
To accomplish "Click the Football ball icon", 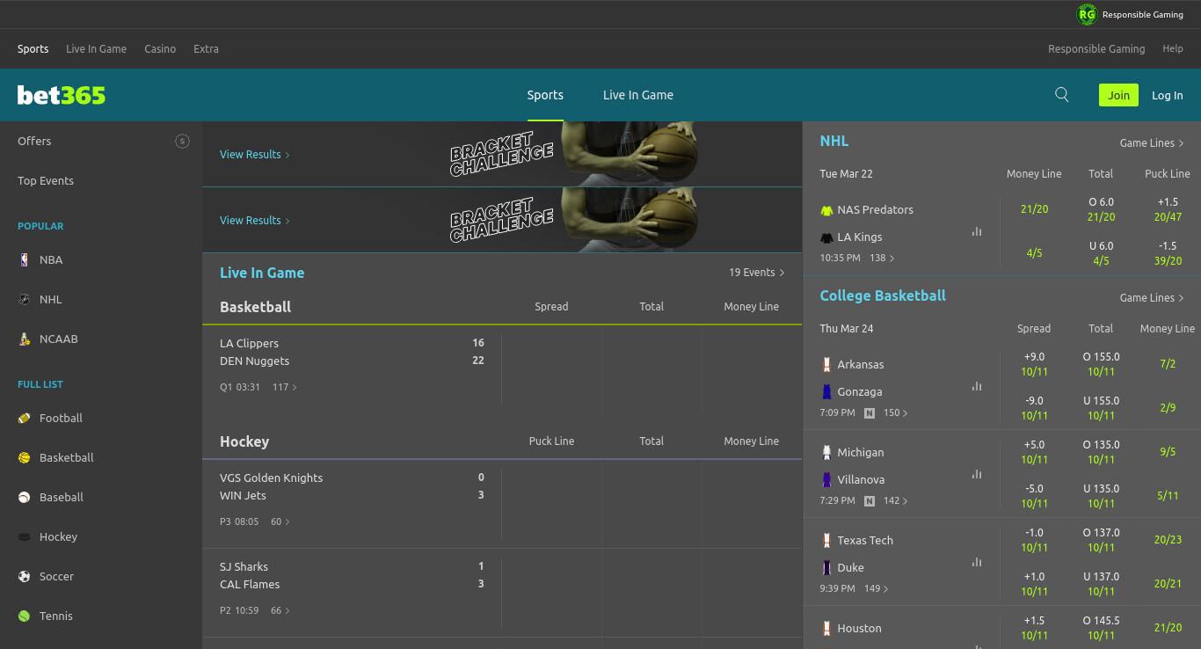I will tap(25, 418).
